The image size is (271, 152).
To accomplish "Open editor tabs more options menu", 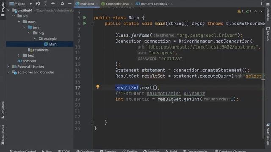I will coord(262,3).
